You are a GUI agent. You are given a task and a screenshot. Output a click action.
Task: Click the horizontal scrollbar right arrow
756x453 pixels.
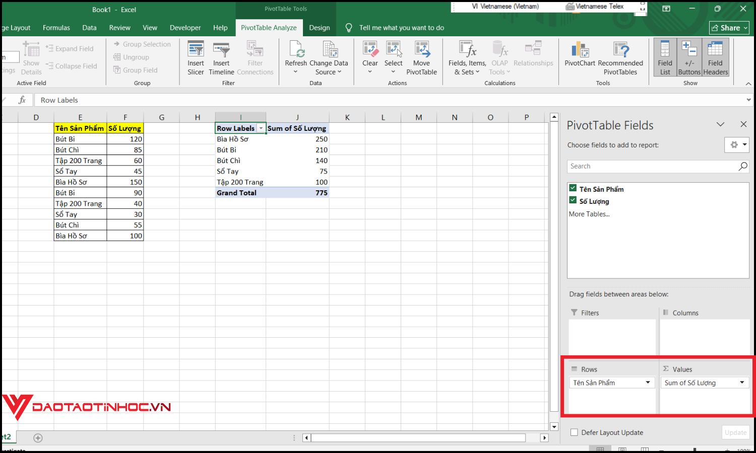pos(545,438)
